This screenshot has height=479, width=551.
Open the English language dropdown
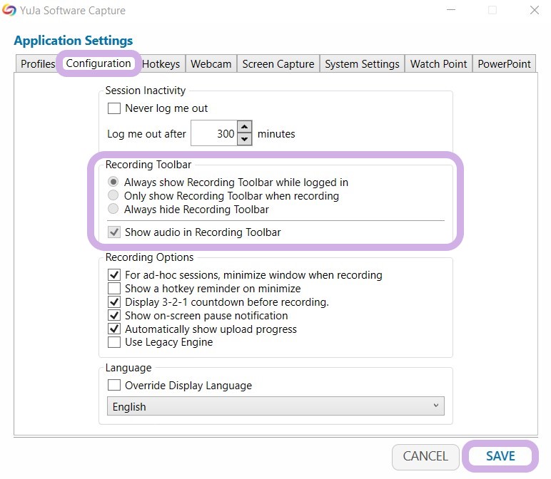[275, 406]
